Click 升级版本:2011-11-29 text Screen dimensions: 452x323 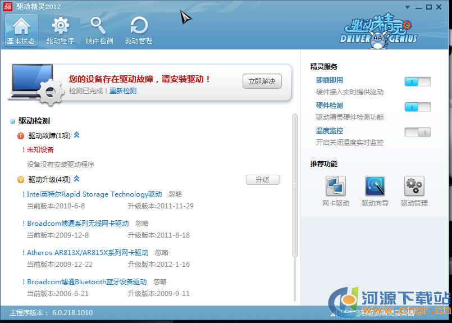point(161,206)
